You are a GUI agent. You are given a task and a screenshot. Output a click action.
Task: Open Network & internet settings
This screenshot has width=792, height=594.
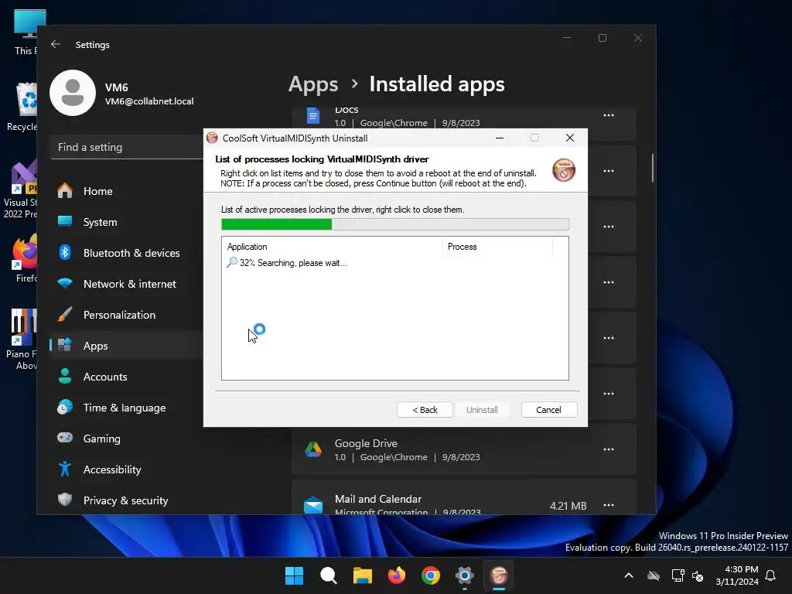pyautogui.click(x=126, y=284)
